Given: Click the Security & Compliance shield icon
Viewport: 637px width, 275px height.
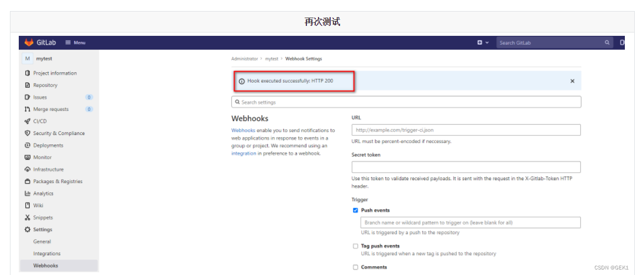Looking at the screenshot, I should 28,133.
